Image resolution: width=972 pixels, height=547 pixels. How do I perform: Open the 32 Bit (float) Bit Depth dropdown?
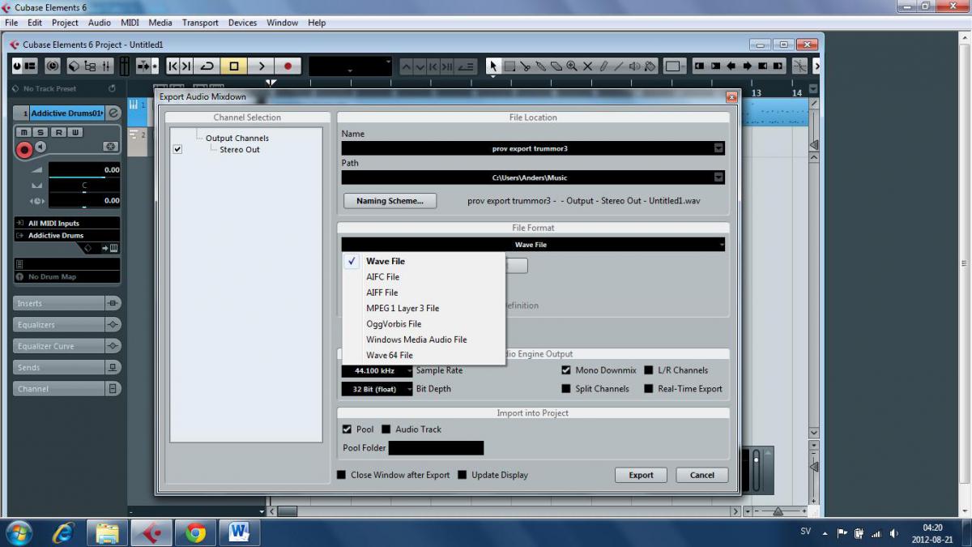[377, 389]
